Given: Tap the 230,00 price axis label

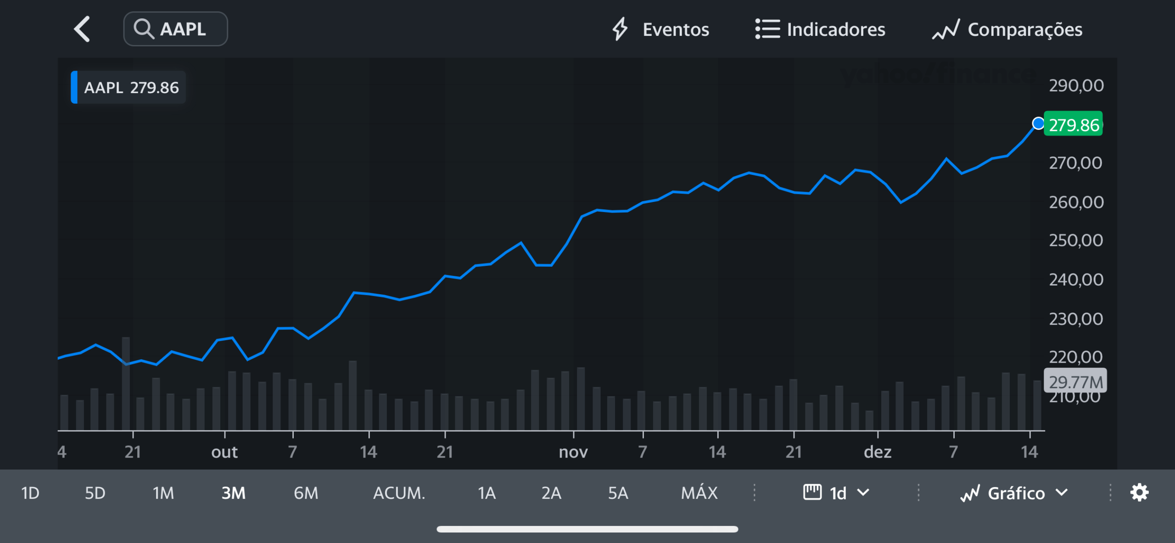Looking at the screenshot, I should [1076, 319].
